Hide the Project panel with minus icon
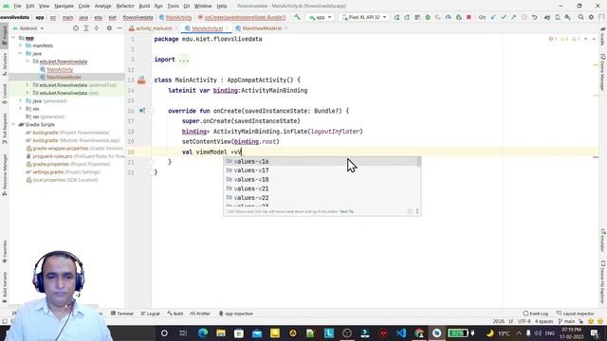Image resolution: width=607 pixels, height=341 pixels. point(120,28)
